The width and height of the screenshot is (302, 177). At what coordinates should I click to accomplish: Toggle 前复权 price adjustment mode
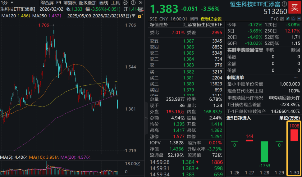(x=70, y=2)
